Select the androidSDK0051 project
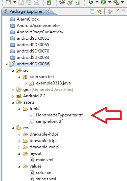 [x=33, y=38]
